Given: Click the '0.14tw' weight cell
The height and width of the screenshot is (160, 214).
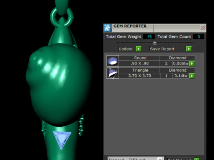Looking at the screenshot, I should tap(181, 76).
